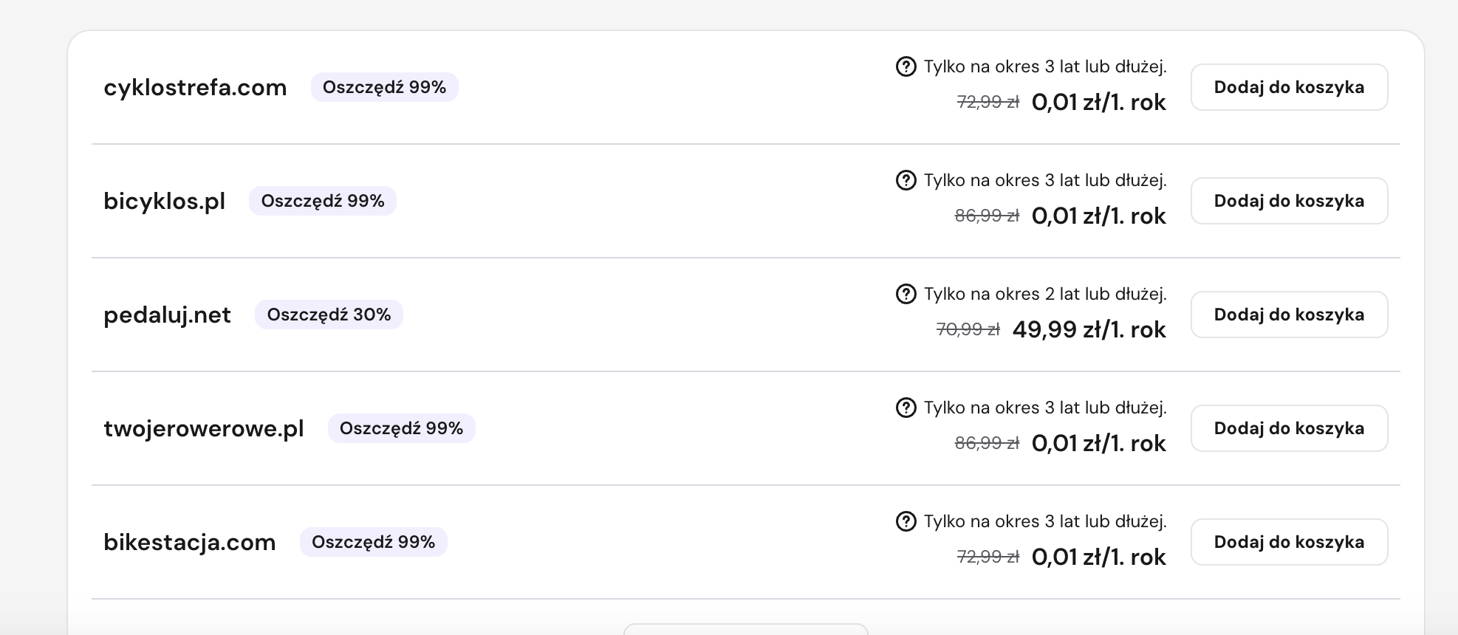This screenshot has height=635, width=1458.
Task: Click the help icon in twojerowerowe.pl row
Action: [906, 408]
